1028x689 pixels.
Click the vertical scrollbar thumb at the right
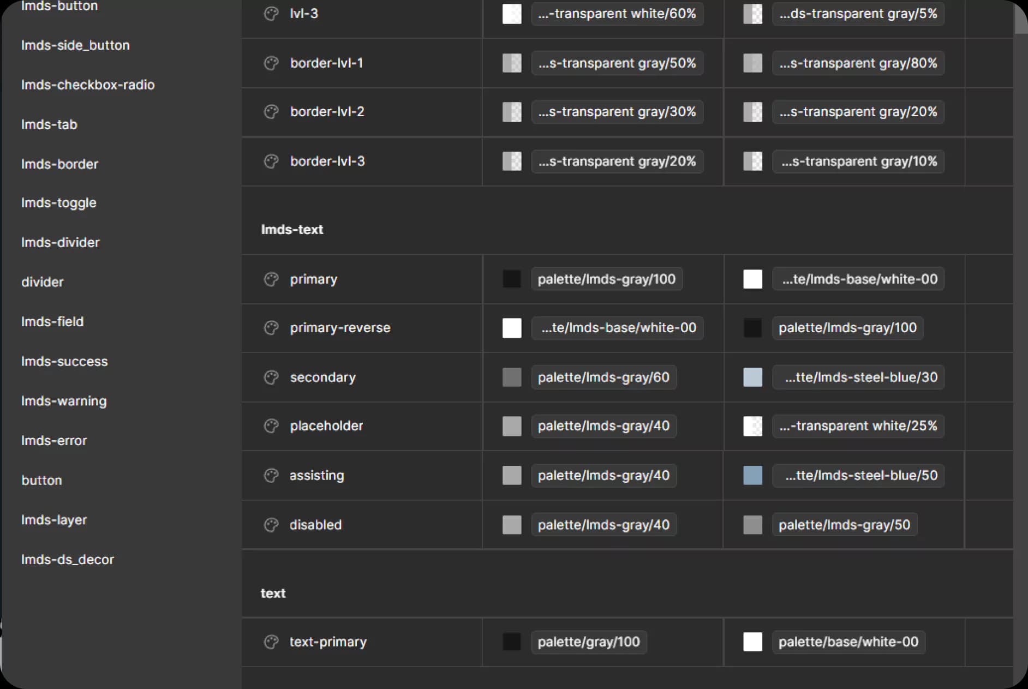tap(1021, 19)
